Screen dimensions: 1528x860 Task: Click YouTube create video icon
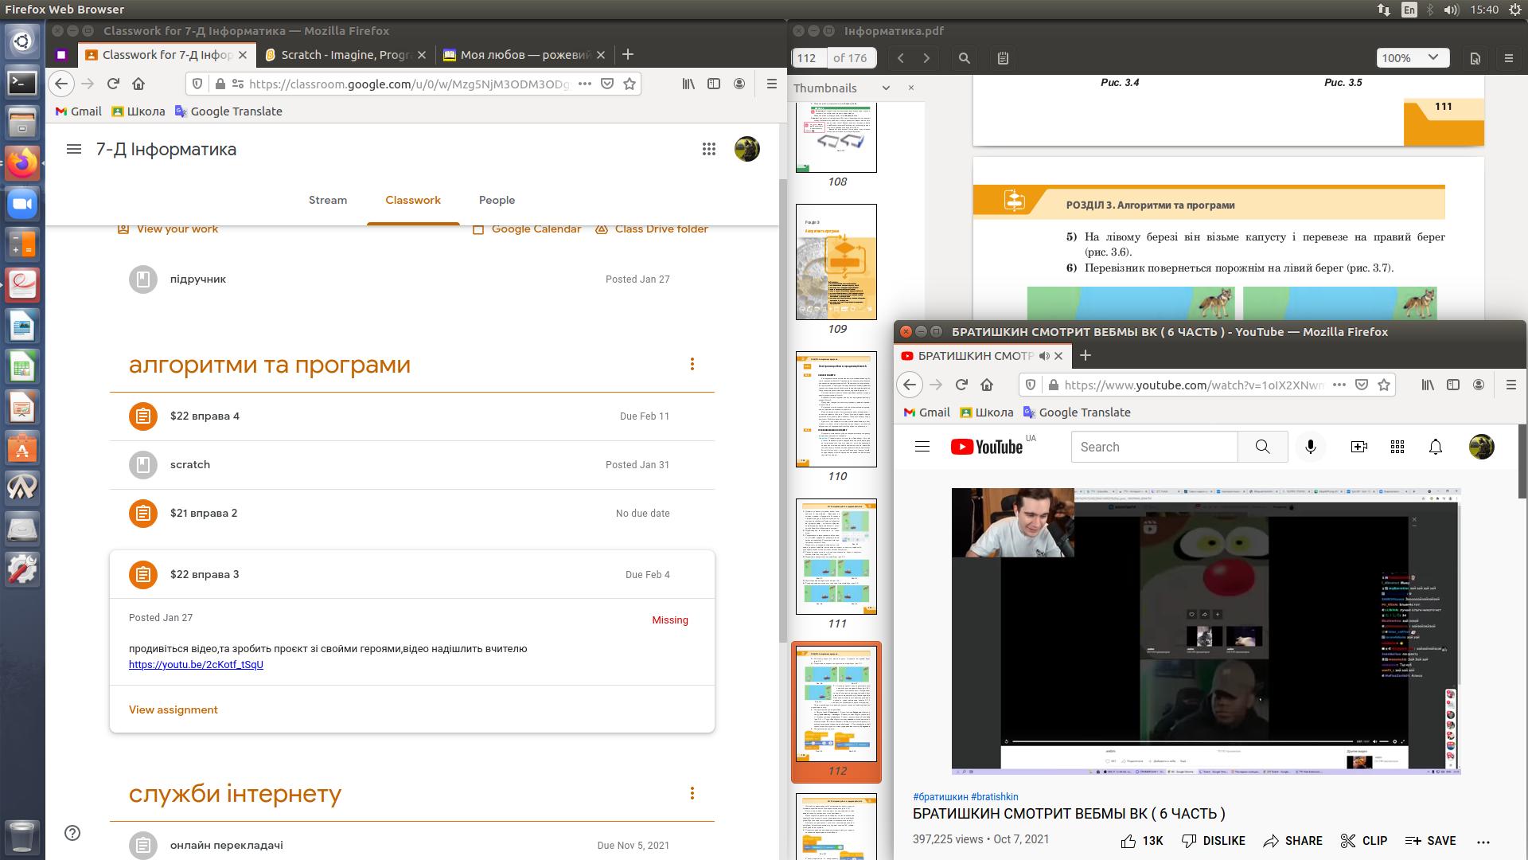click(x=1358, y=447)
